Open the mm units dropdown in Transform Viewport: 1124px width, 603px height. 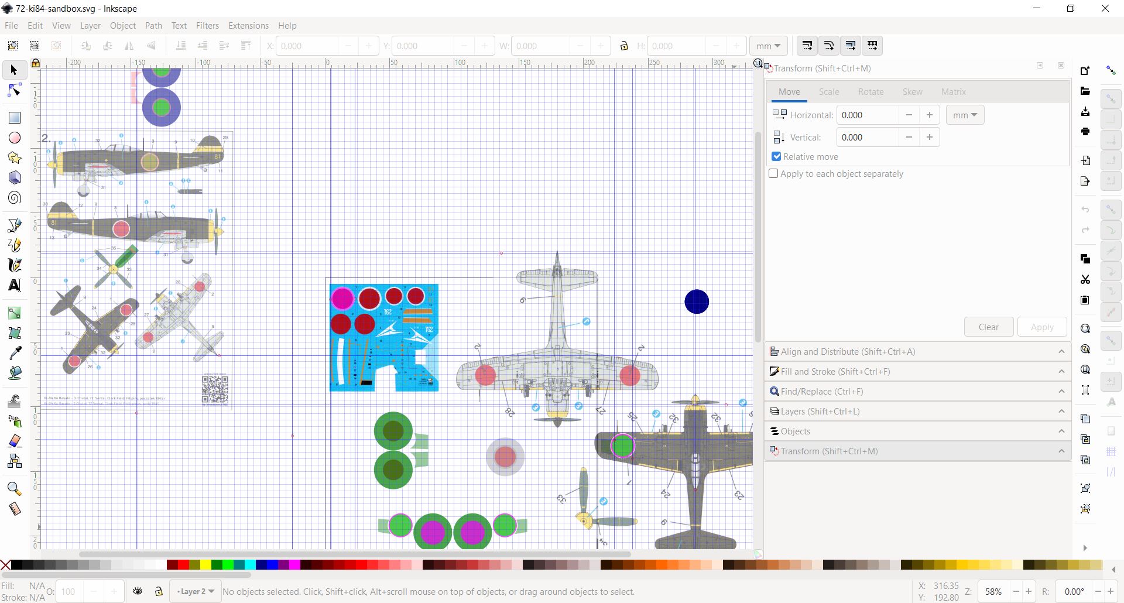click(x=965, y=115)
